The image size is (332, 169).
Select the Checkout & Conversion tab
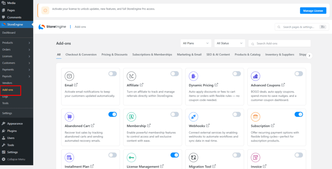click(81, 55)
